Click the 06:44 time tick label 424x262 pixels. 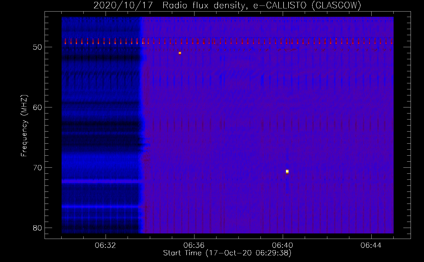(371, 245)
